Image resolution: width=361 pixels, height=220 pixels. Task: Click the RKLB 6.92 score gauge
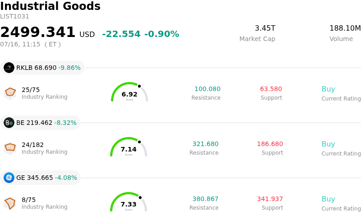(x=130, y=92)
